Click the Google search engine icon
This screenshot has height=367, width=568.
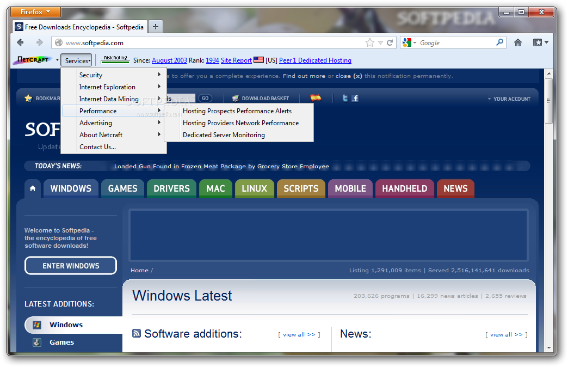pyautogui.click(x=407, y=43)
